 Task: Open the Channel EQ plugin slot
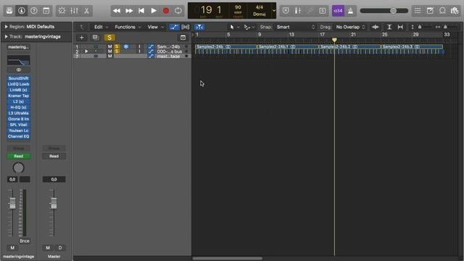[x=18, y=136]
